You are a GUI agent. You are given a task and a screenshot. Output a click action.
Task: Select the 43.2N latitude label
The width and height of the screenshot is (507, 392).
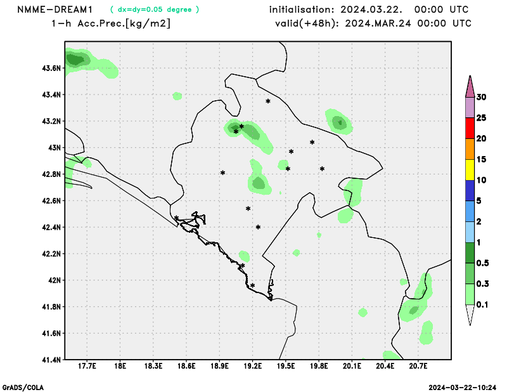point(51,121)
